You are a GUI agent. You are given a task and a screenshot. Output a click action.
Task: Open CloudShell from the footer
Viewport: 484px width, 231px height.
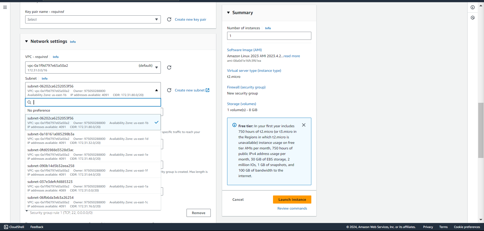[x=14, y=227]
